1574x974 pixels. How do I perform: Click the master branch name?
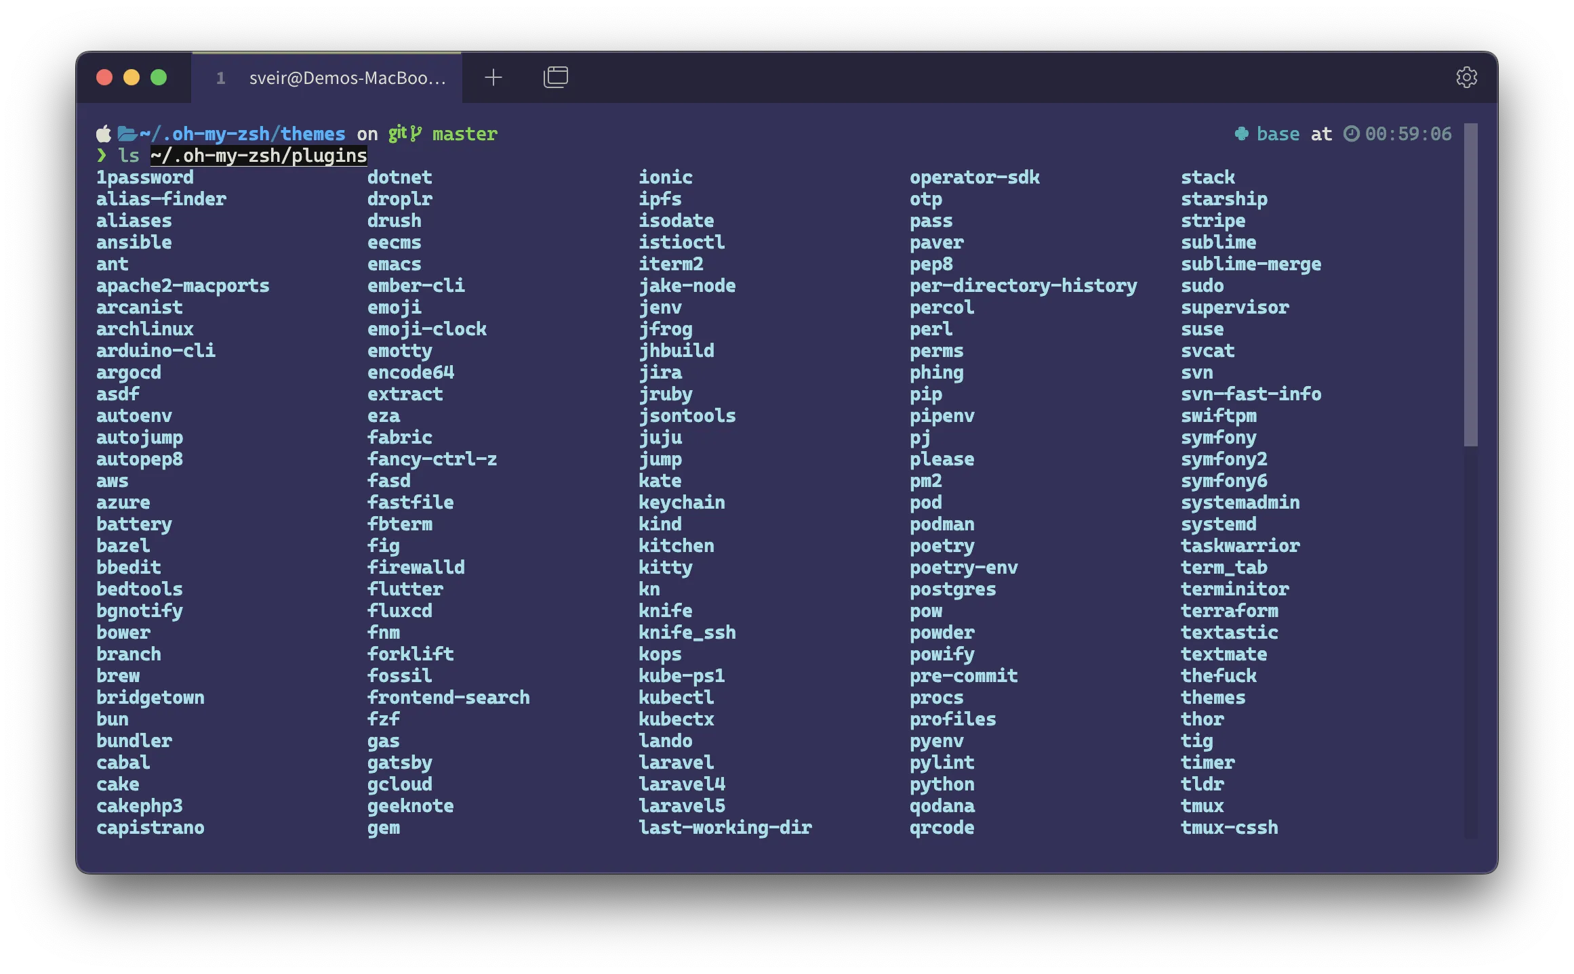[465, 133]
